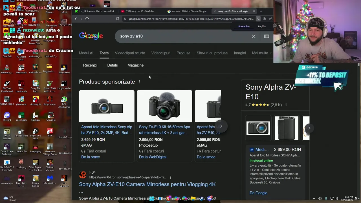This screenshot has height=203, width=361.
Task: Switch translation to English
Action: coord(262,27)
